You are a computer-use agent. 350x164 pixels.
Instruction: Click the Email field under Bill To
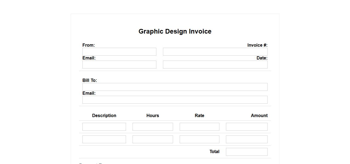point(175,100)
